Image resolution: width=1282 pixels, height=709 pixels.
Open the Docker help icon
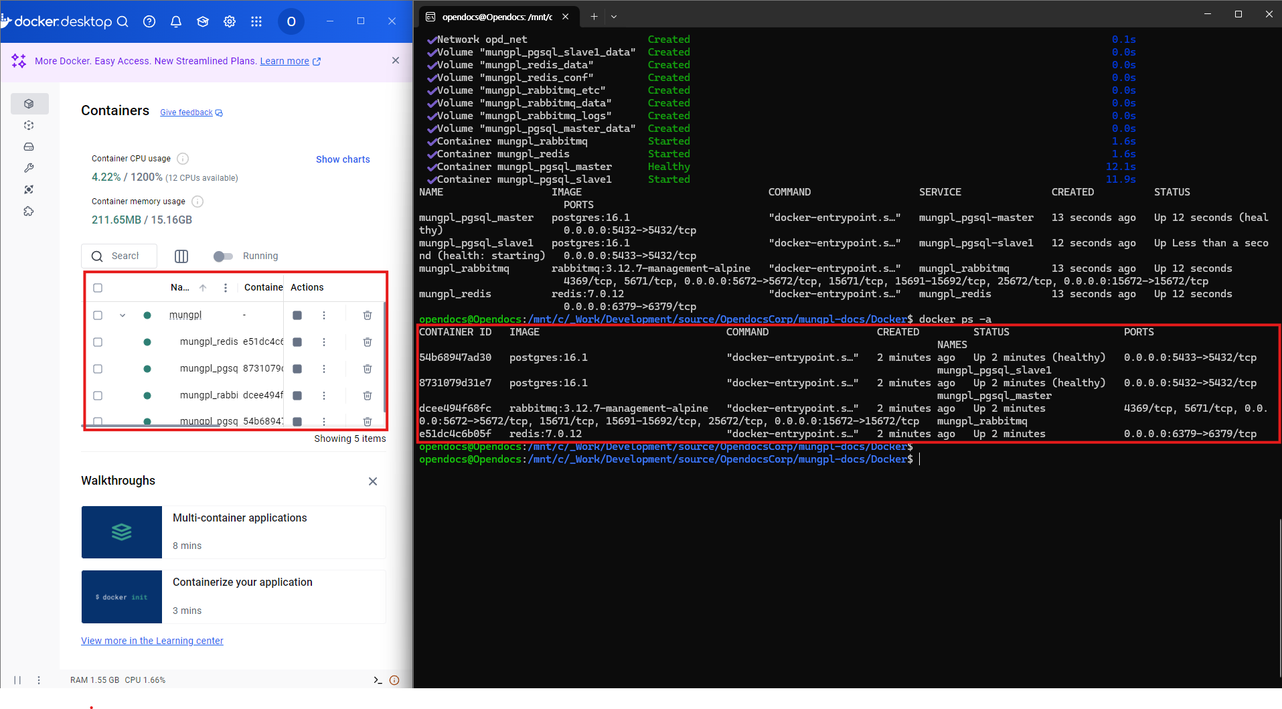pos(149,21)
